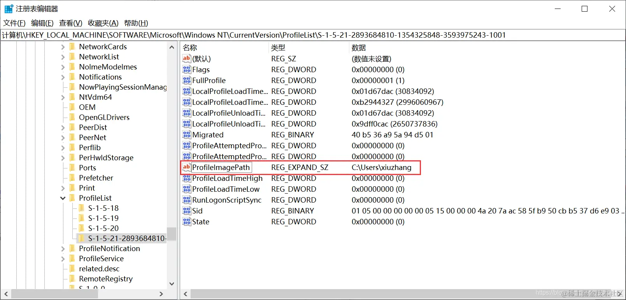This screenshot has height=300, width=626.
Task: Click tree pane vertical scrollbar up arrow
Action: pyautogui.click(x=172, y=47)
